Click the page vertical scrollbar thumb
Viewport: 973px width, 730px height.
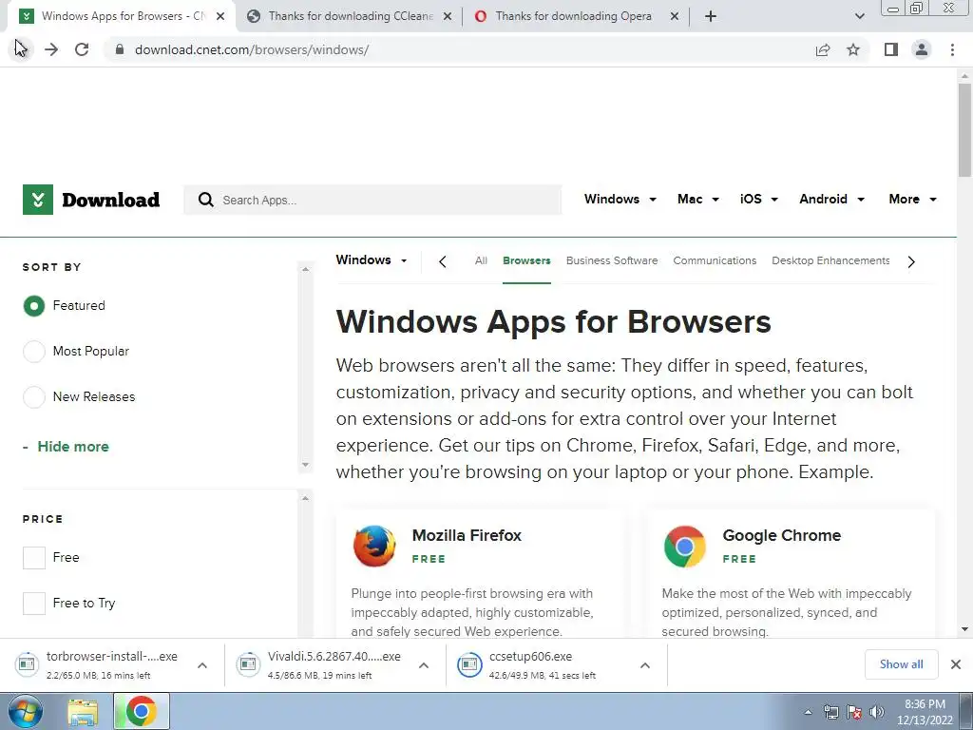pyautogui.click(x=964, y=129)
